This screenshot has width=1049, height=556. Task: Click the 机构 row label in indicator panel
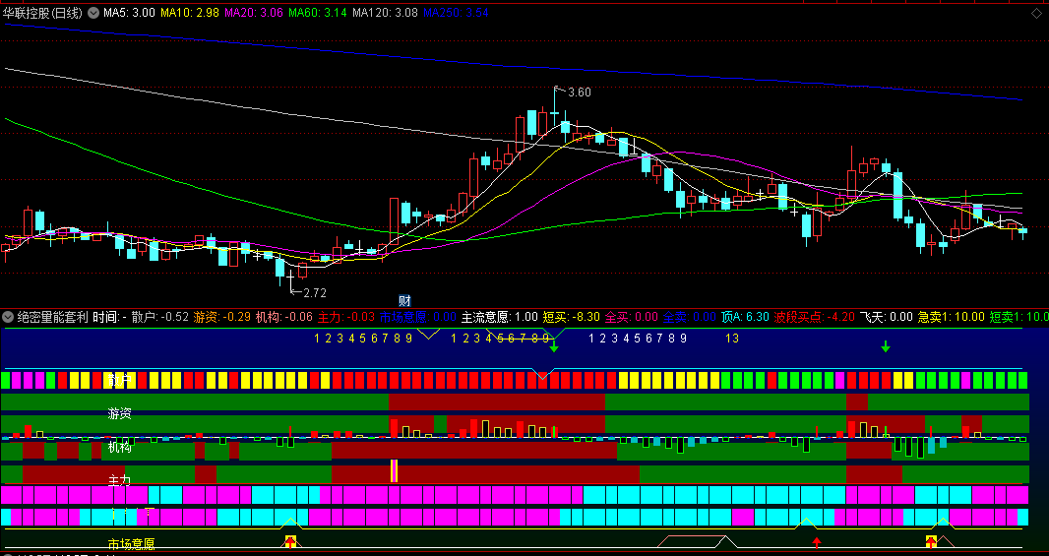click(x=119, y=448)
